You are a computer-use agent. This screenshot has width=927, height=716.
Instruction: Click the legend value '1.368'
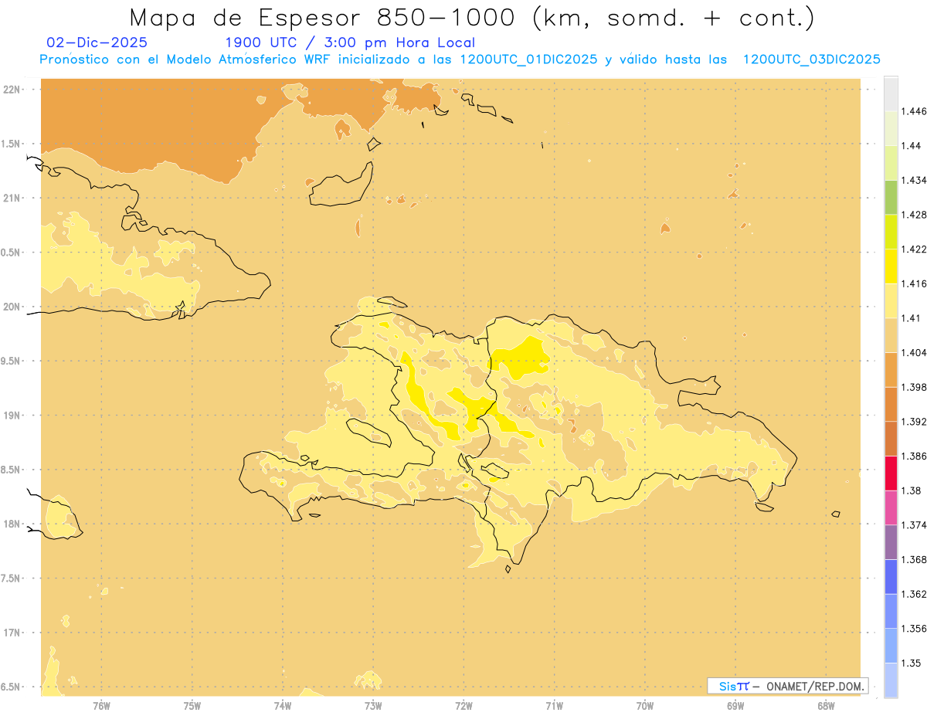click(x=913, y=559)
